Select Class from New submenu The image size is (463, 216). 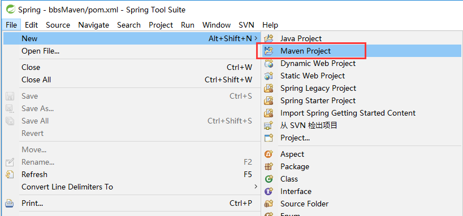[362, 179]
